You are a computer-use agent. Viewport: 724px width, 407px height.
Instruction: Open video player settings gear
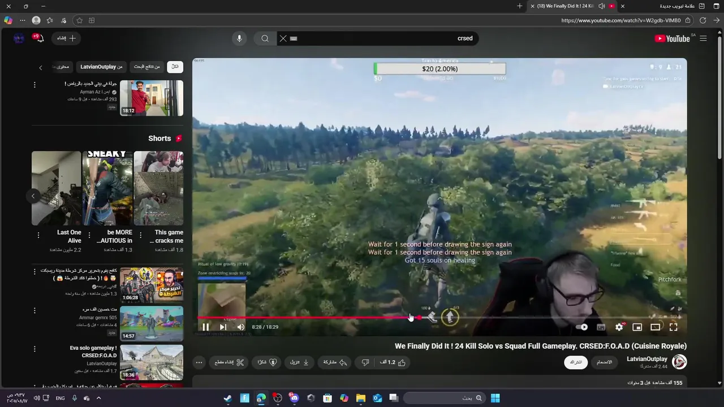tap(619, 327)
